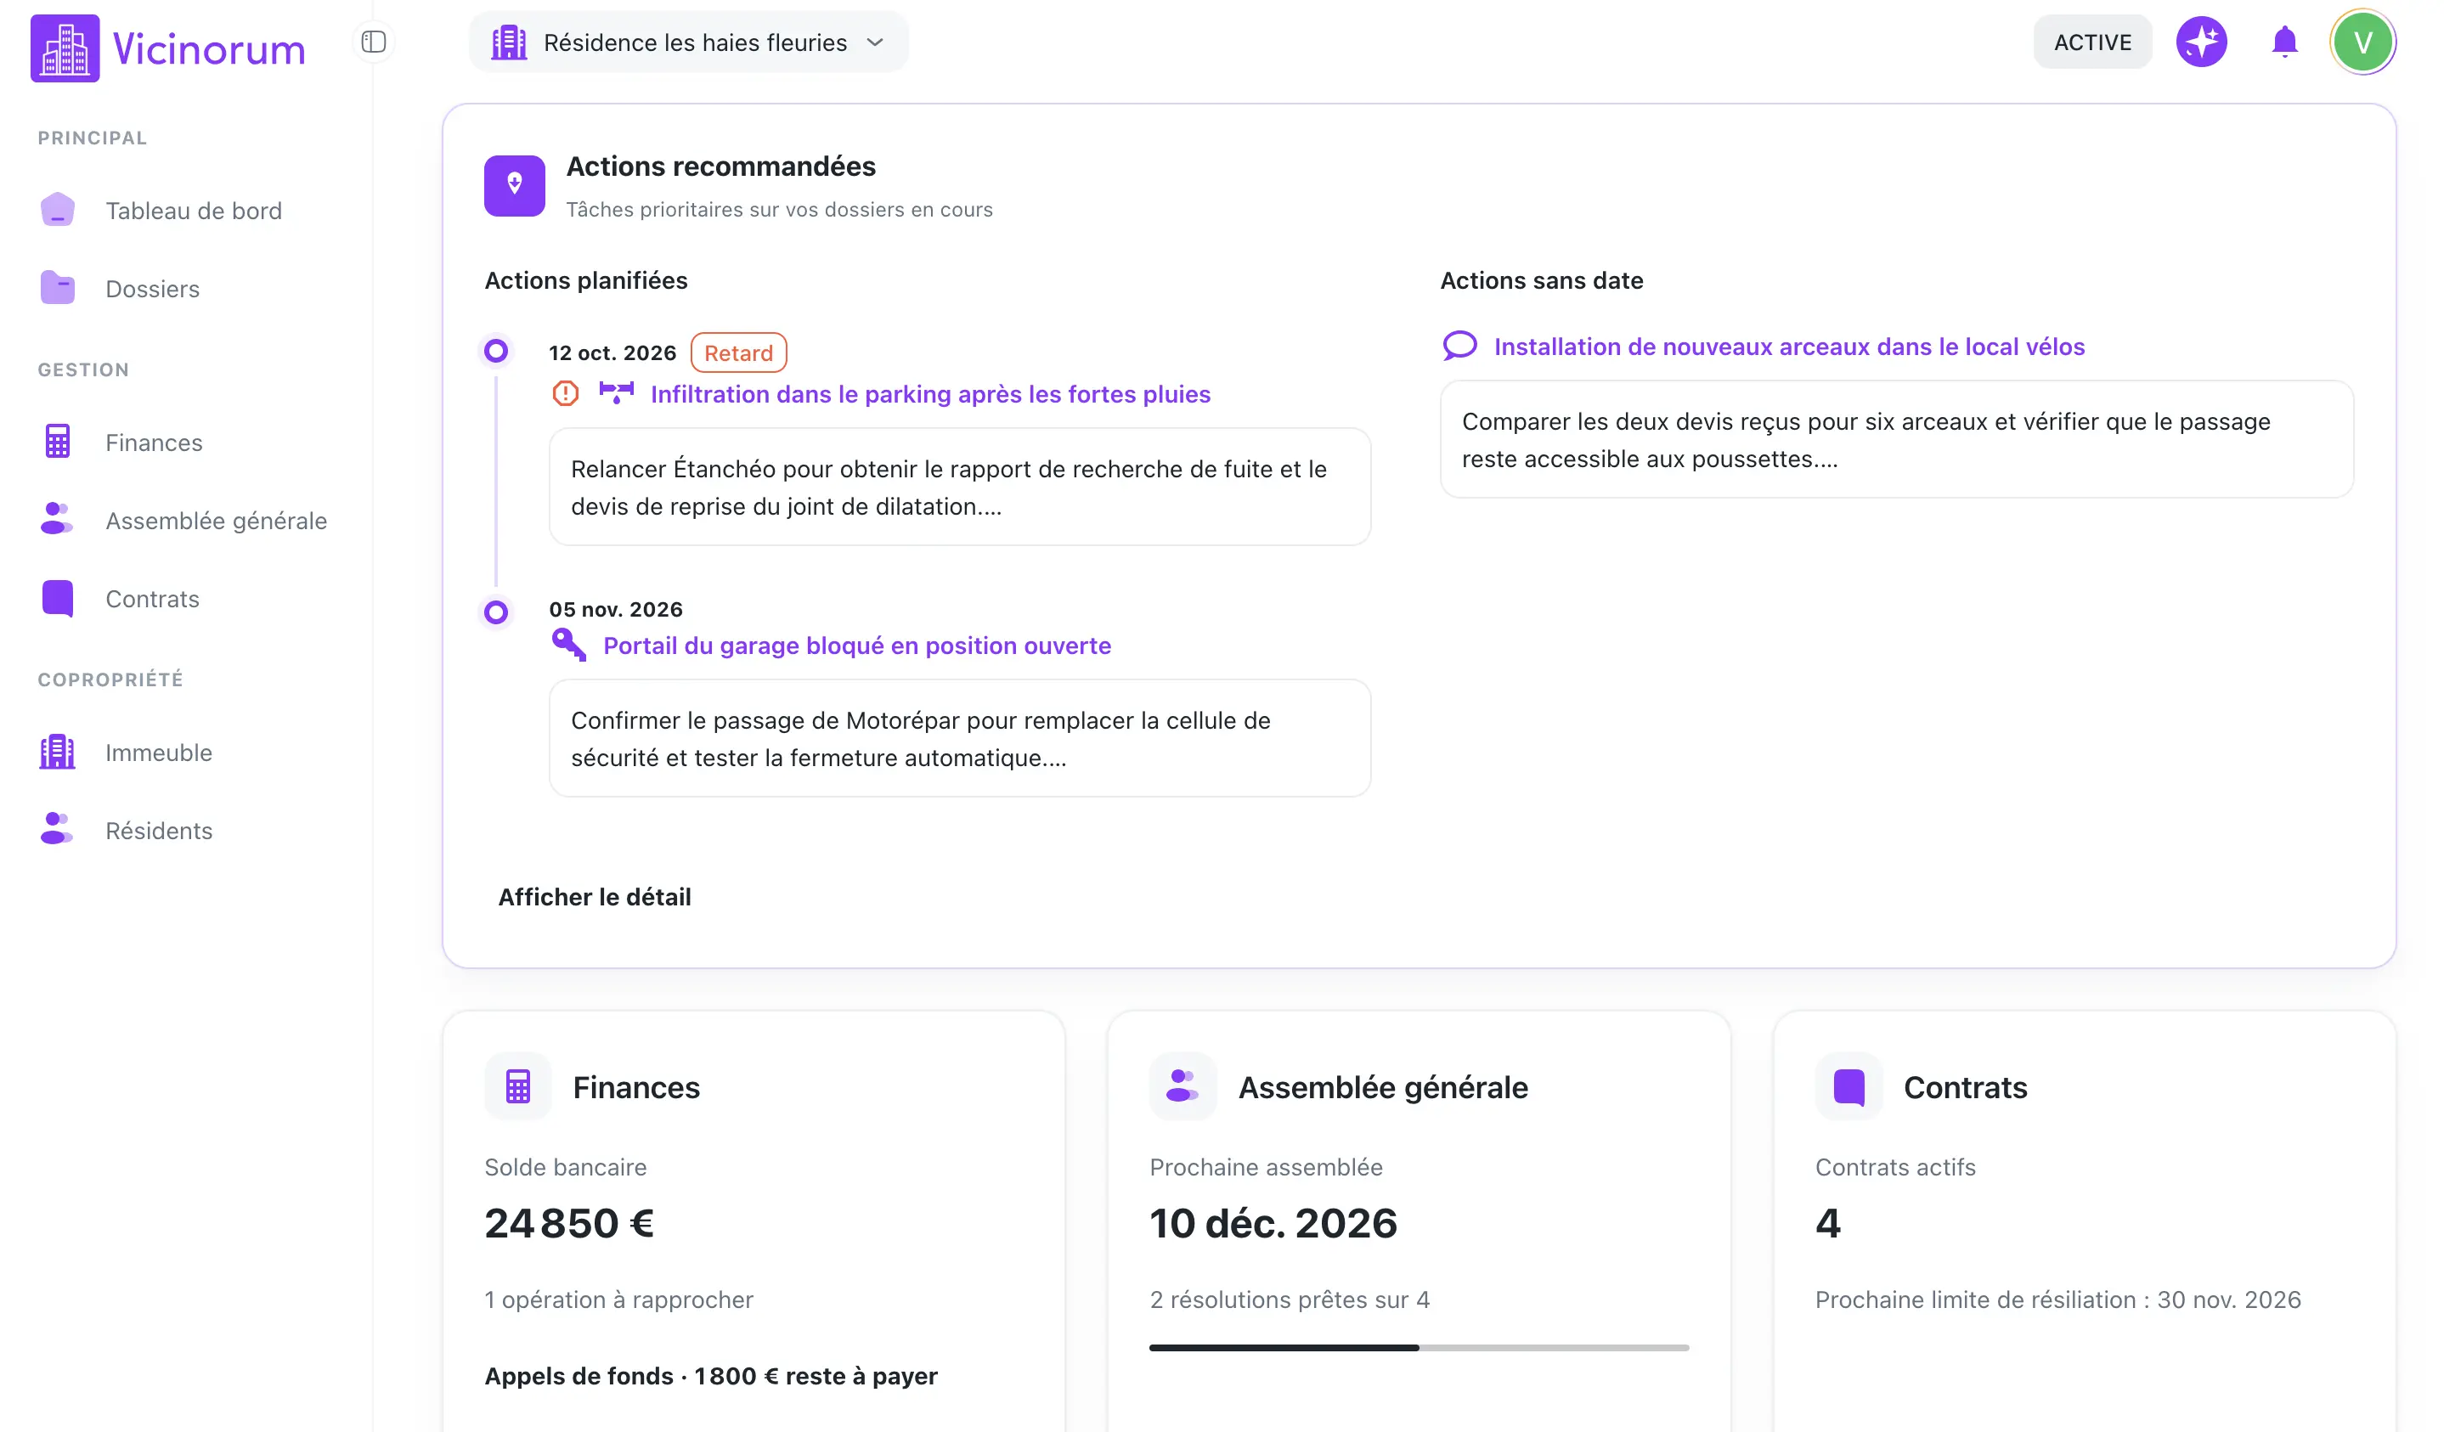The width and height of the screenshot is (2444, 1432).
Task: Click the 24 850 € bank balance
Action: (569, 1224)
